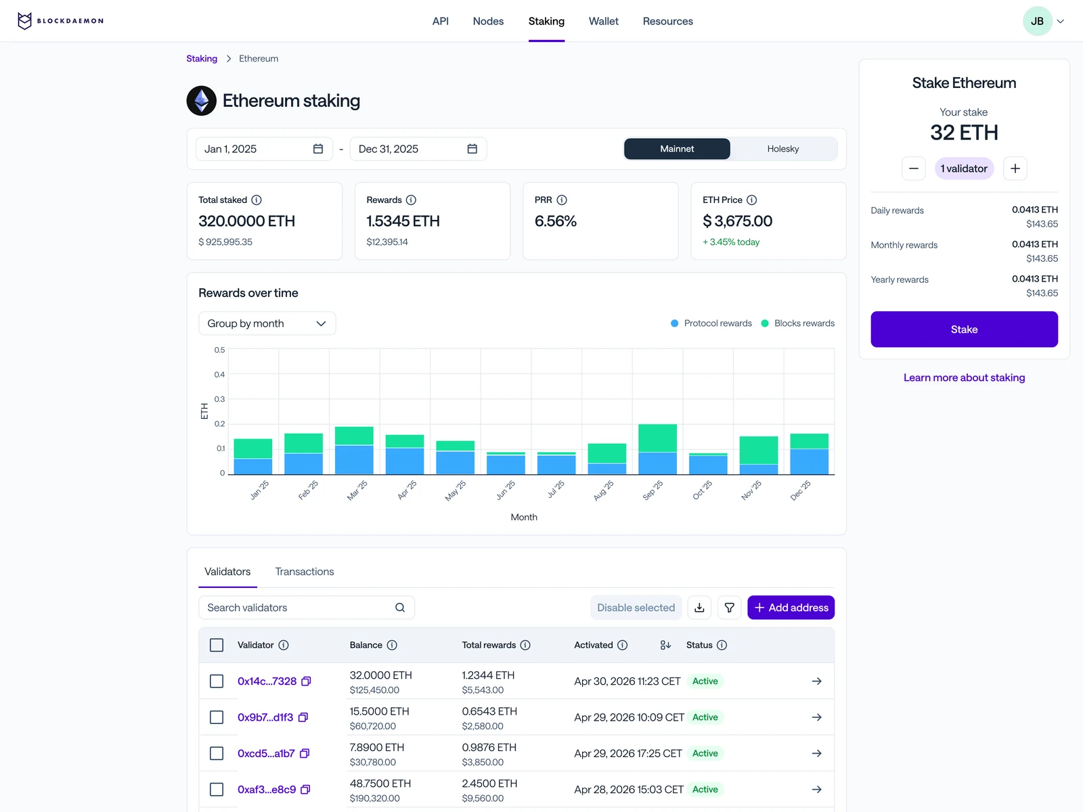
Task: Show info for Total staked
Action: [x=257, y=200]
